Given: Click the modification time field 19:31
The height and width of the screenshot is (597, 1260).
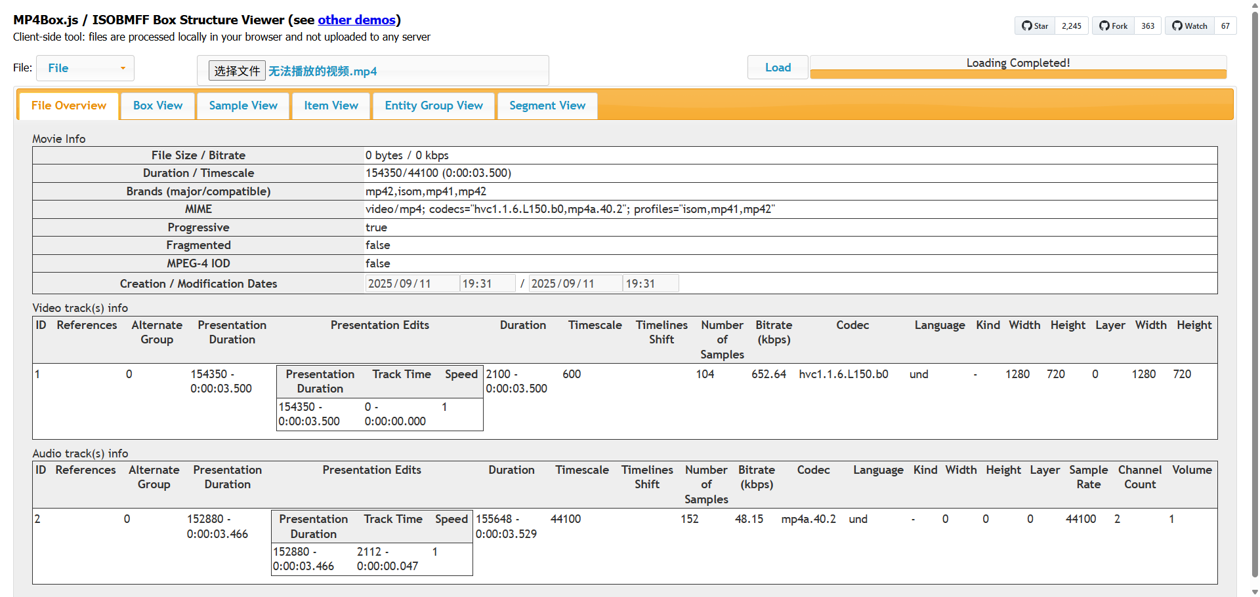Looking at the screenshot, I should pyautogui.click(x=651, y=284).
